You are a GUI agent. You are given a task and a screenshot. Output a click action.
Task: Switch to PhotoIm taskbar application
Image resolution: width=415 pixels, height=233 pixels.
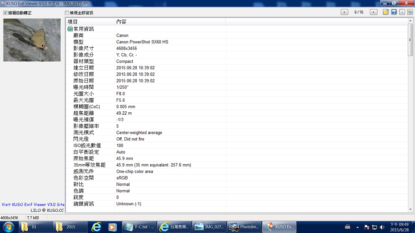pyautogui.click(x=244, y=227)
